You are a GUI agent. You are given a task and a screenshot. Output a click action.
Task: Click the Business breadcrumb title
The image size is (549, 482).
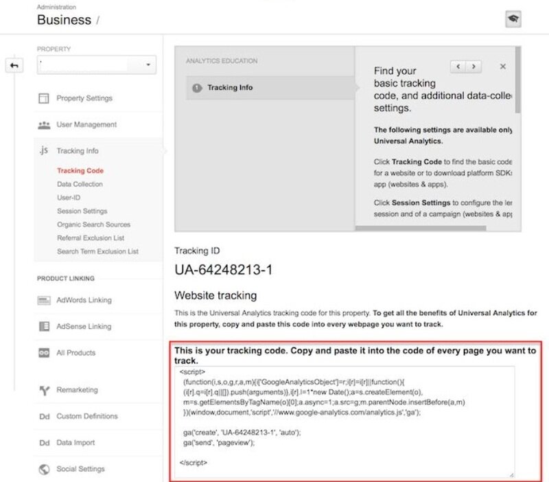coord(64,20)
